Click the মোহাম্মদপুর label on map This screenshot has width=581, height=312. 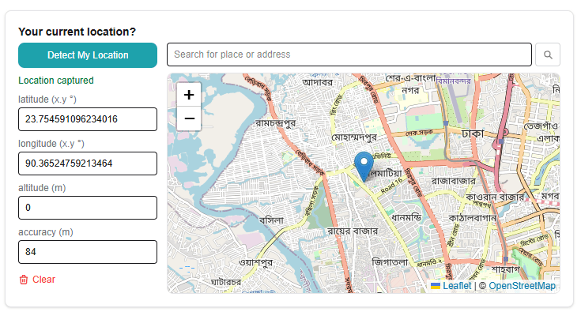point(354,137)
